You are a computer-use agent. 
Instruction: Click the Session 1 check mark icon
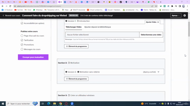[66, 21]
